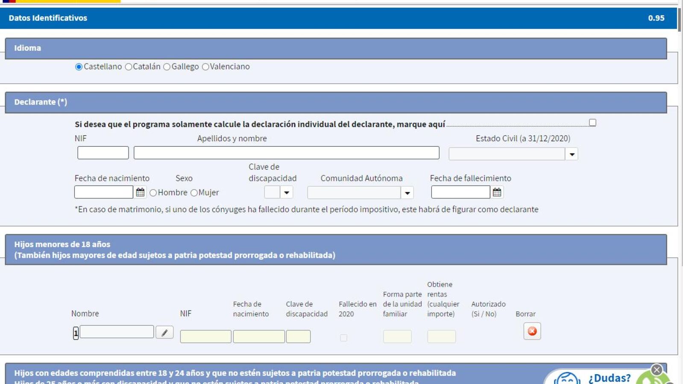The height and width of the screenshot is (384, 683).
Task: Expand the Estado Civil dropdown
Action: coord(572,154)
